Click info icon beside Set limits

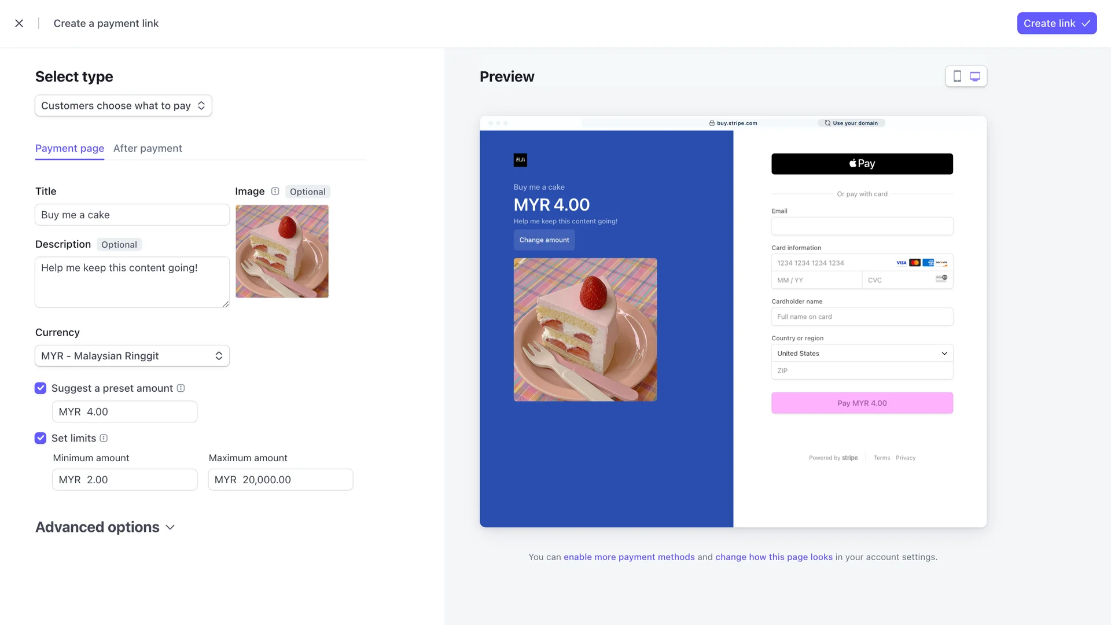104,438
